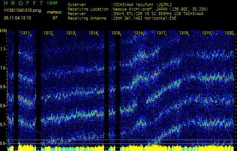Click the 0.8 frequency axis label

point(2,106)
